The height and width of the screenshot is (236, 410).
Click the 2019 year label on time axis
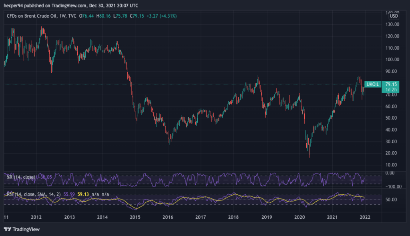[x=267, y=217]
